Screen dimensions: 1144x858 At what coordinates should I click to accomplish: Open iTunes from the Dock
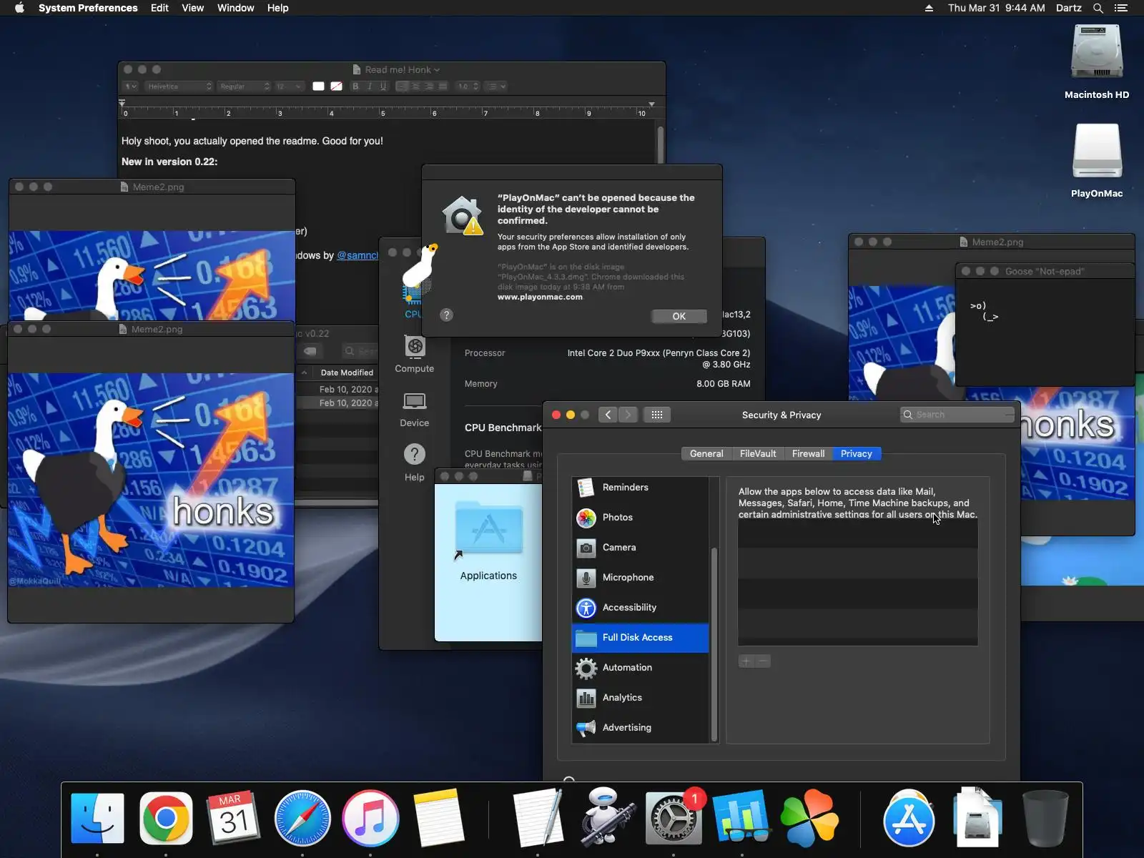pos(370,818)
